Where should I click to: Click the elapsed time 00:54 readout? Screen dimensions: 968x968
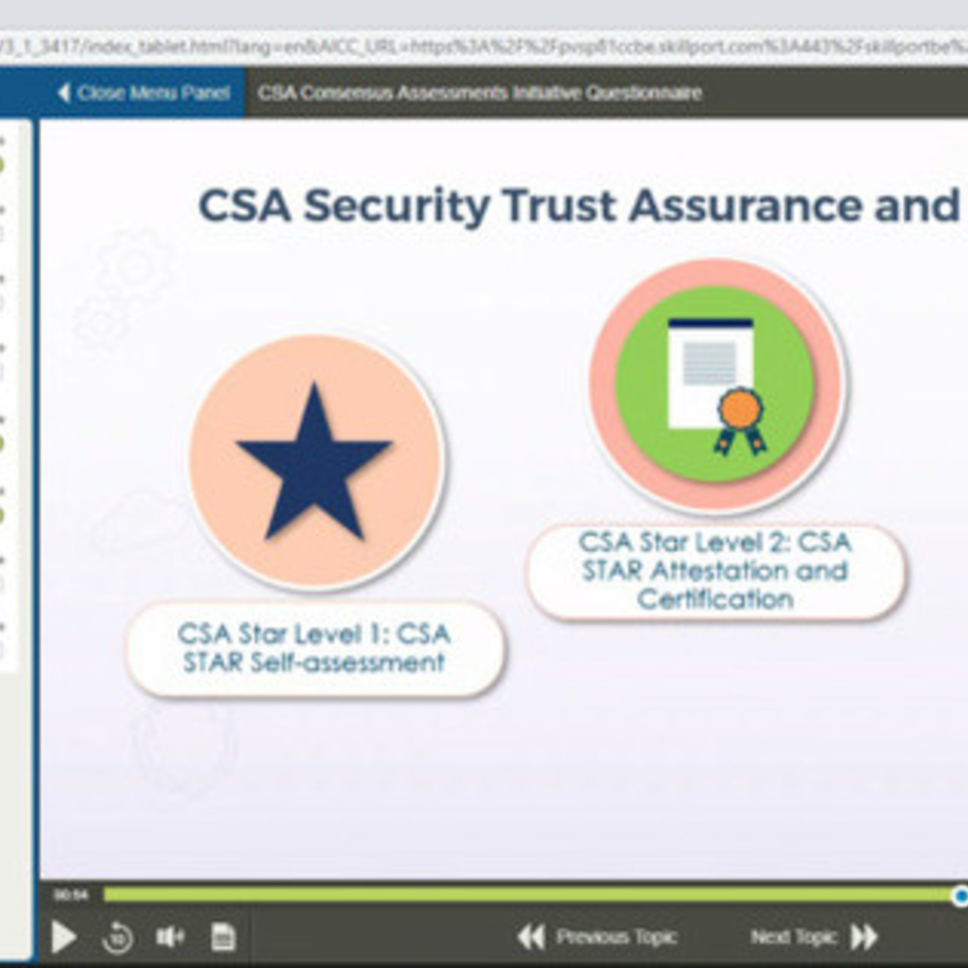pyautogui.click(x=71, y=895)
